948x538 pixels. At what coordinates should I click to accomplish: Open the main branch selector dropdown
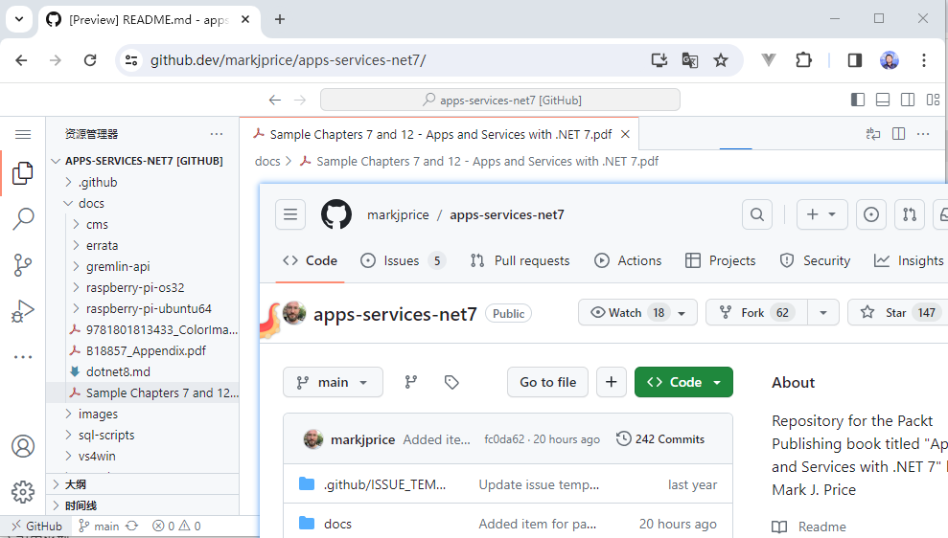coord(333,382)
